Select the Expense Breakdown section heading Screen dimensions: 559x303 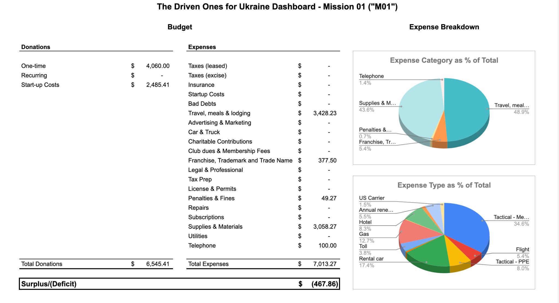click(444, 27)
